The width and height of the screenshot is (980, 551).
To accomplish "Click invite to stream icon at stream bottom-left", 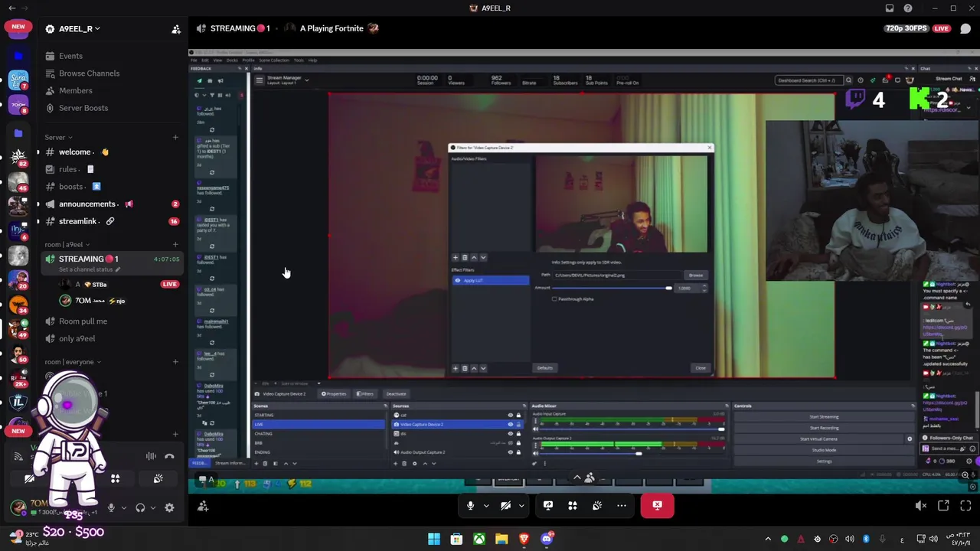I will 203,507.
